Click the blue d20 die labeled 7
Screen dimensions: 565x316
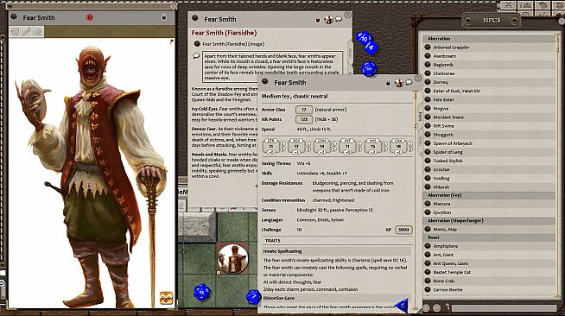click(253, 296)
